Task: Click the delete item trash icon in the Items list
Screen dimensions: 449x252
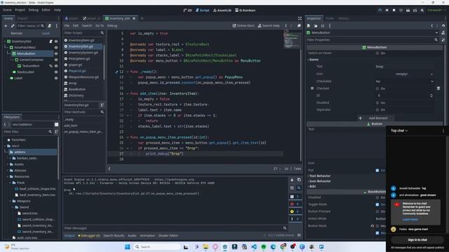Action: click(438, 88)
